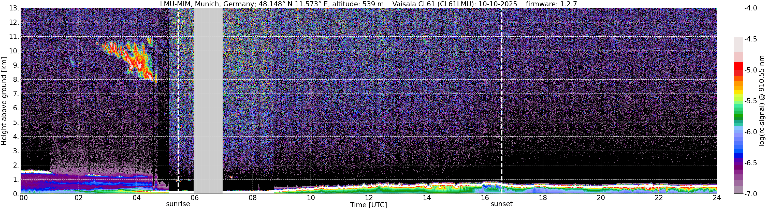
Task: Click the height axis tick '3.'
Action: click(x=16, y=151)
